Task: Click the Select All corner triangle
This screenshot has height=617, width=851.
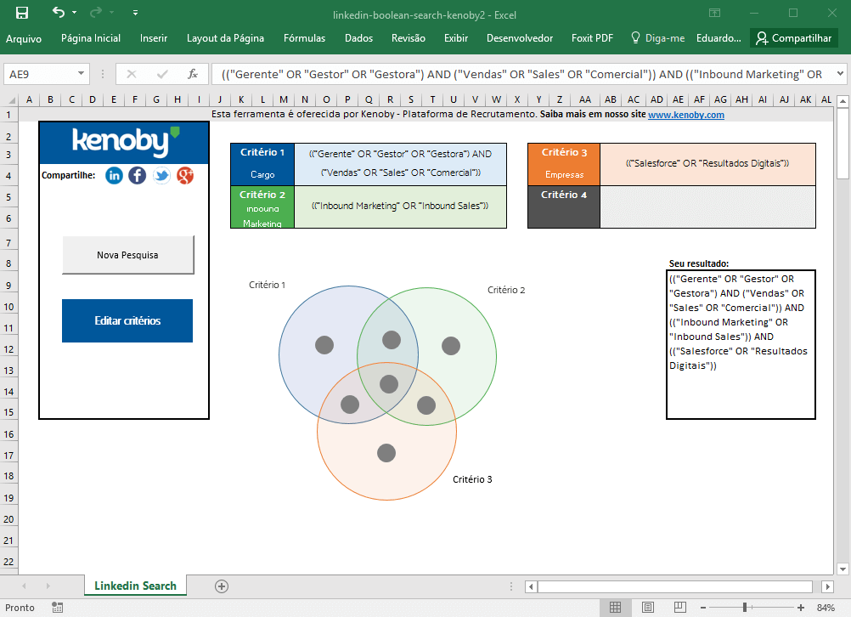Action: [x=10, y=100]
